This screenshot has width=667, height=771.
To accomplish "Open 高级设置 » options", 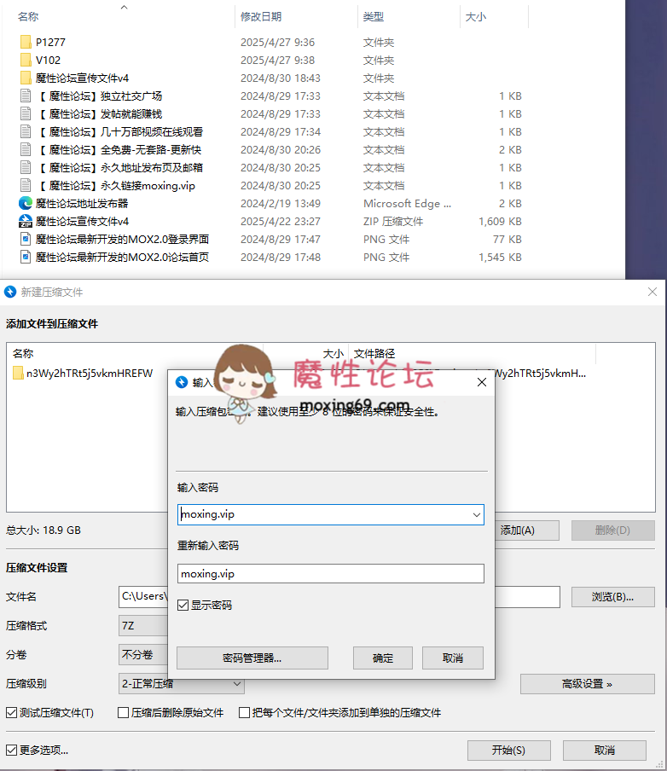I will coord(588,684).
